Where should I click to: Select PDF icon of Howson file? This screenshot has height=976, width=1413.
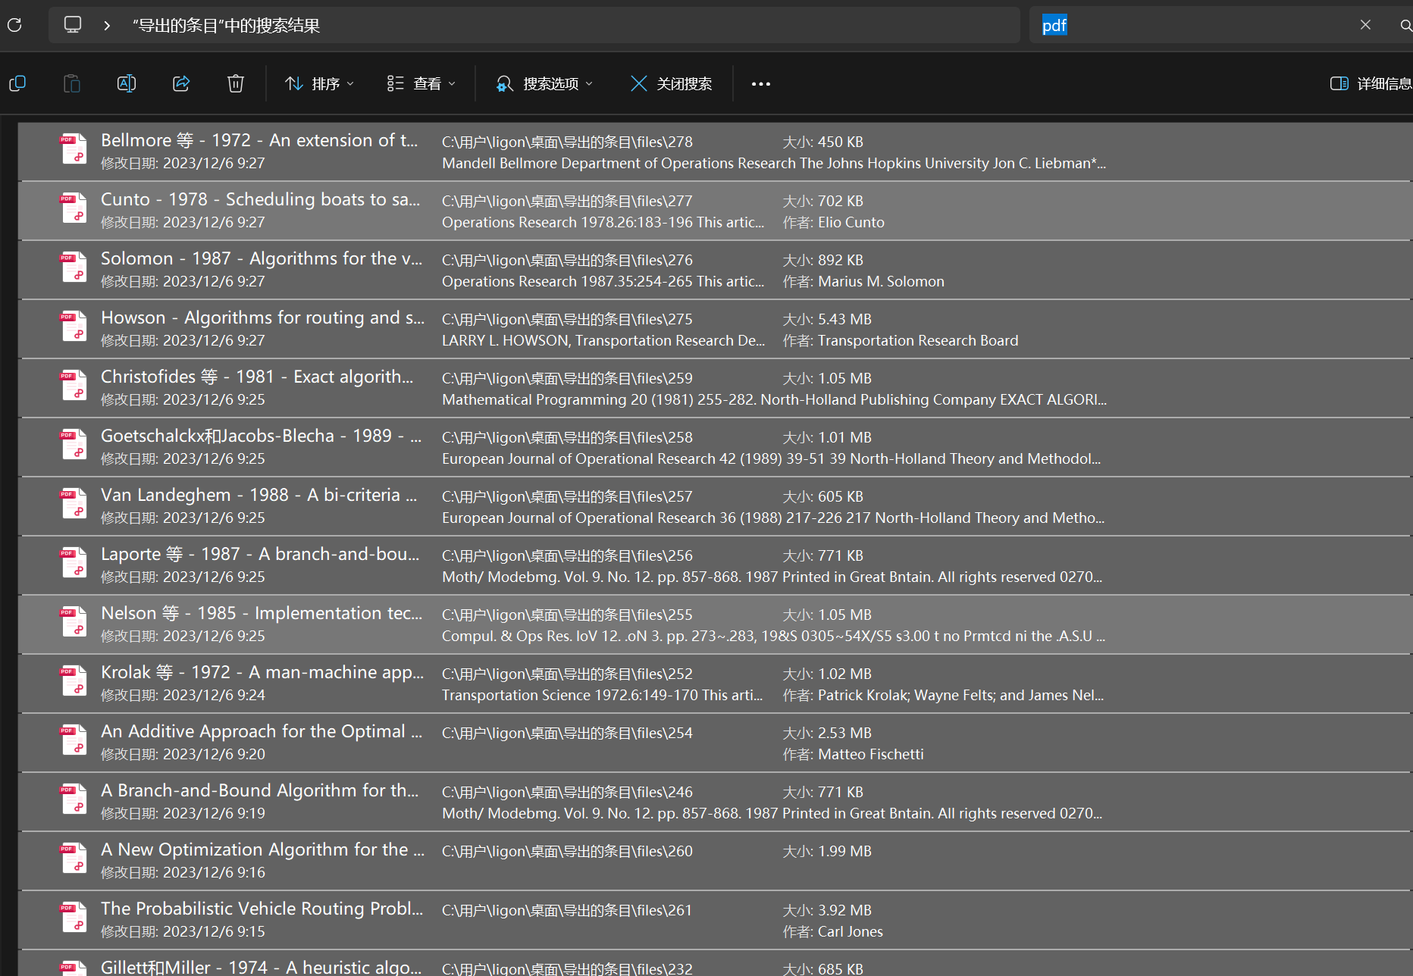74,327
